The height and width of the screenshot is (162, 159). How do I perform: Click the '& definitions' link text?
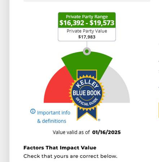click(x=52, y=121)
